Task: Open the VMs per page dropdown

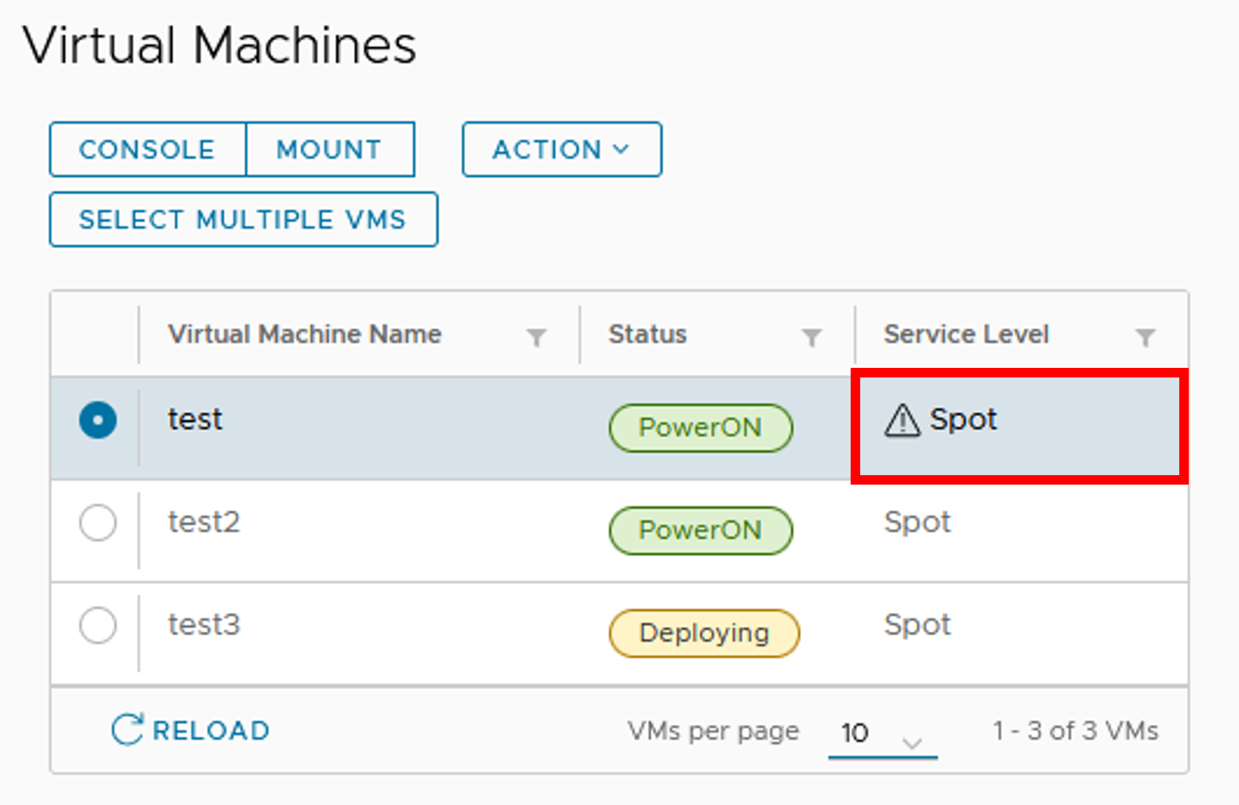Action: click(882, 733)
